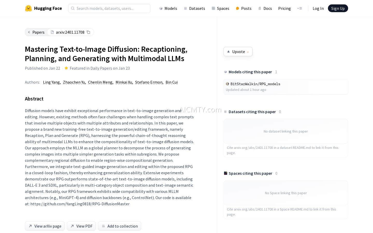The image size is (373, 233).
Task: Open author Stefano Ermon's profile
Action: click(149, 82)
